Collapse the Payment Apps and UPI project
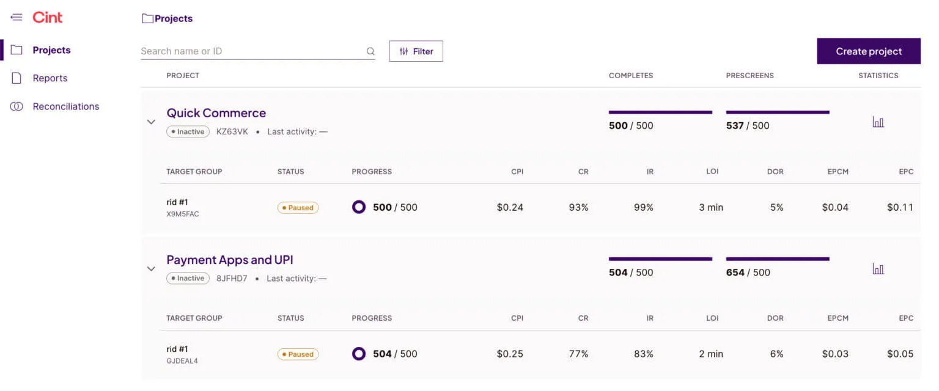Screen dimensions: 939x391 [151, 268]
